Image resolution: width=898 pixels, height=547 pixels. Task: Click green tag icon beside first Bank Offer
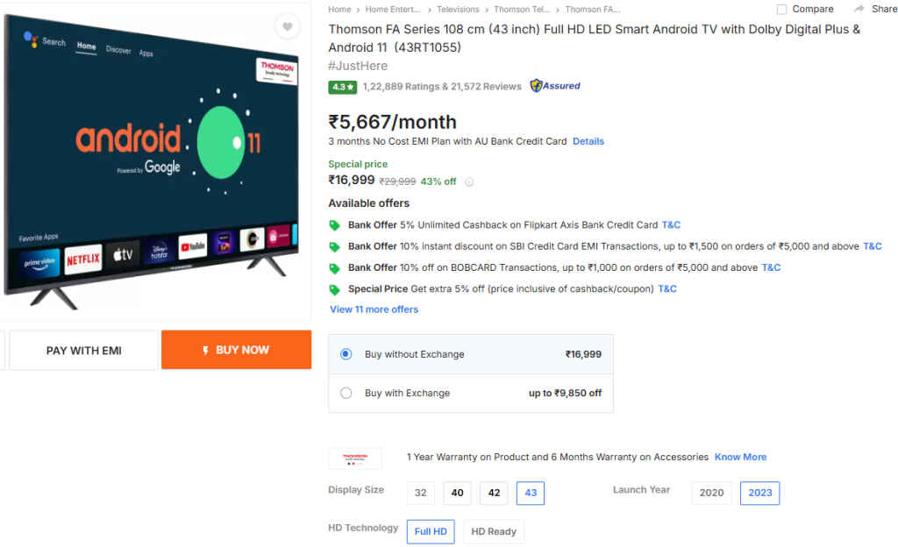point(334,225)
